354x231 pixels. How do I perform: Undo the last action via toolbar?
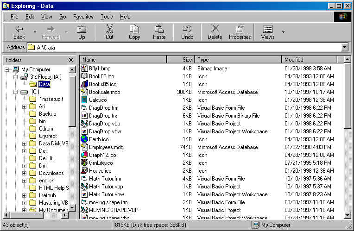click(x=187, y=32)
